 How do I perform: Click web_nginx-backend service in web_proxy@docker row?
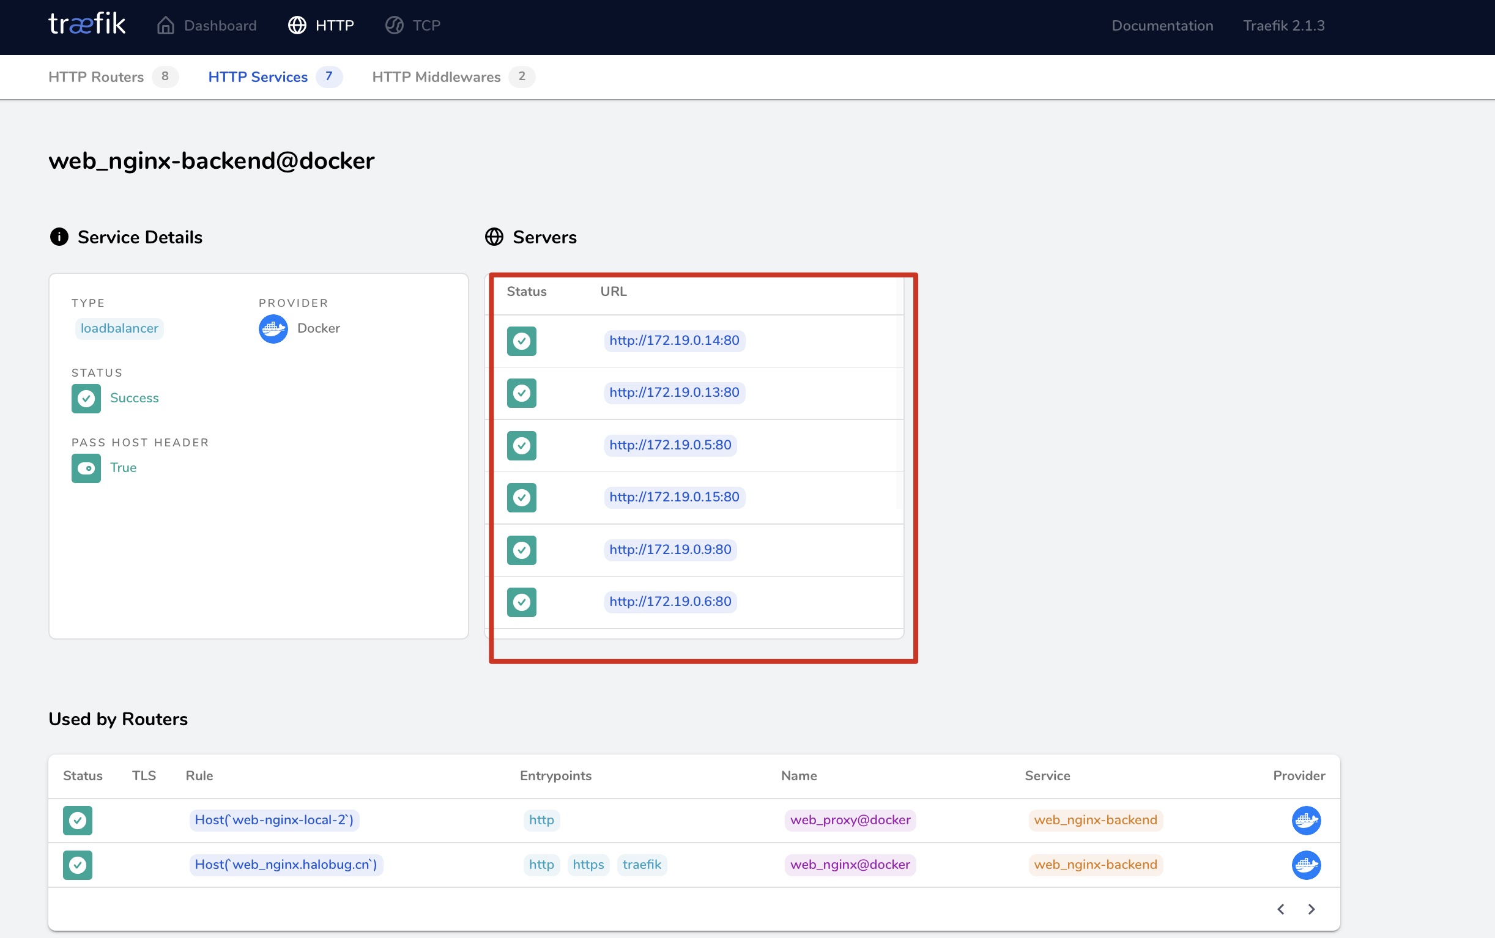pos(1096,820)
